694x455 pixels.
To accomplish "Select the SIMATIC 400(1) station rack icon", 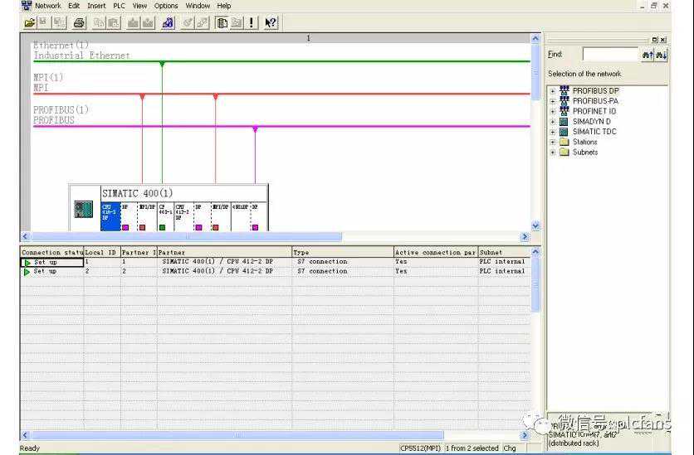I will click(x=84, y=209).
